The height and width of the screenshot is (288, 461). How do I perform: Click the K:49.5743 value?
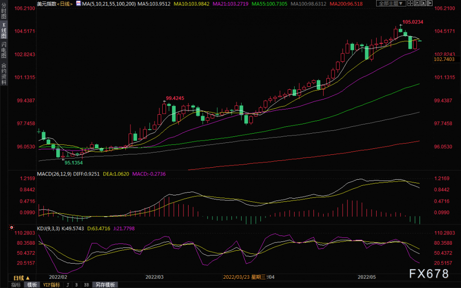click(x=73, y=229)
